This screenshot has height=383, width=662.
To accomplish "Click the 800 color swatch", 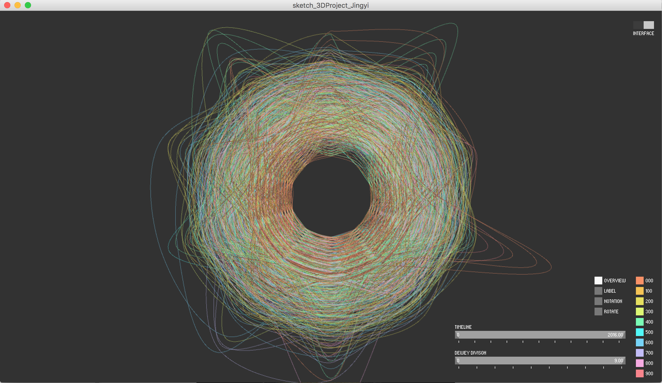I will click(x=640, y=363).
